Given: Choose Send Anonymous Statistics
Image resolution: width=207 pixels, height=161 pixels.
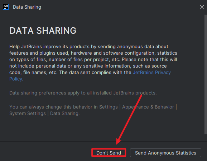Looking at the screenshot, I should 165,153.
